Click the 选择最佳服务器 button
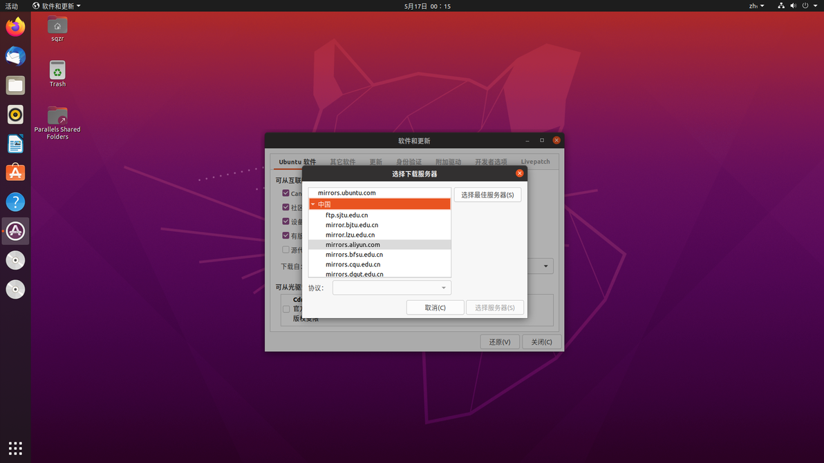This screenshot has width=824, height=463. pos(487,195)
